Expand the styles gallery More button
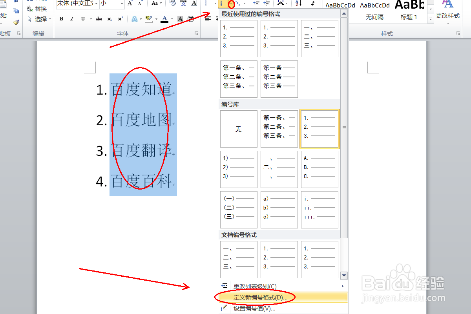Viewport: 471px width, 314px height. 431,18
